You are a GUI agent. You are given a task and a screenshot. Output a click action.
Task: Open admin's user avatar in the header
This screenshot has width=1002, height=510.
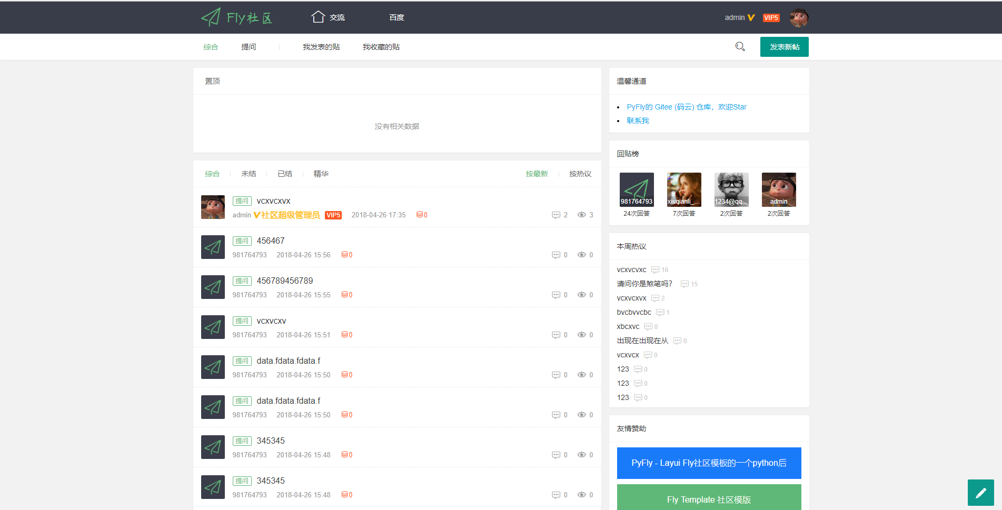(799, 17)
